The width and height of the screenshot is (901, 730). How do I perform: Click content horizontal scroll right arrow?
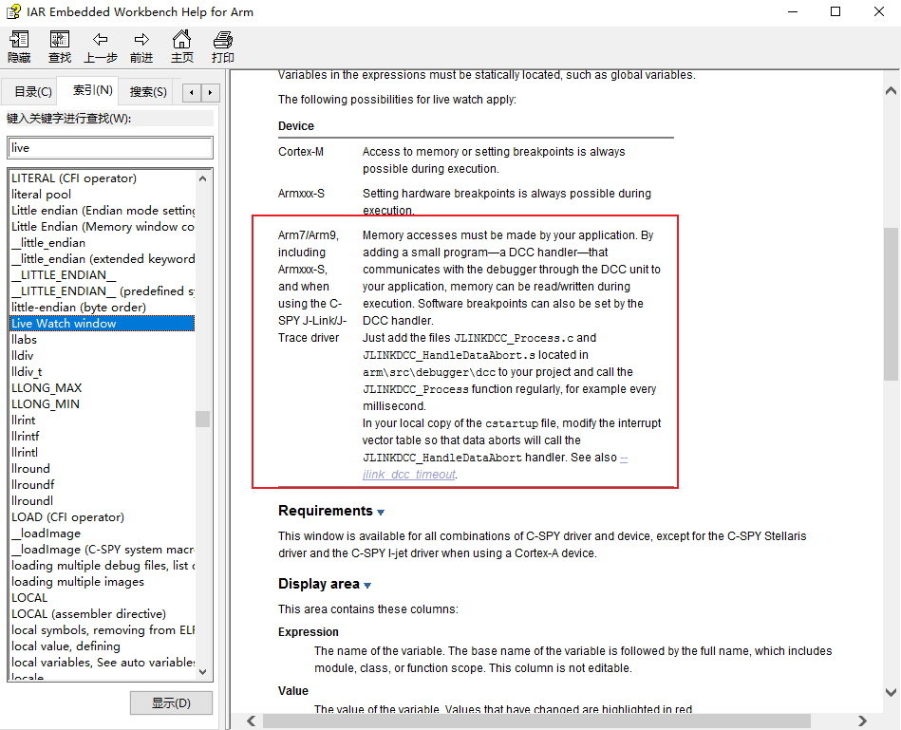(x=862, y=721)
